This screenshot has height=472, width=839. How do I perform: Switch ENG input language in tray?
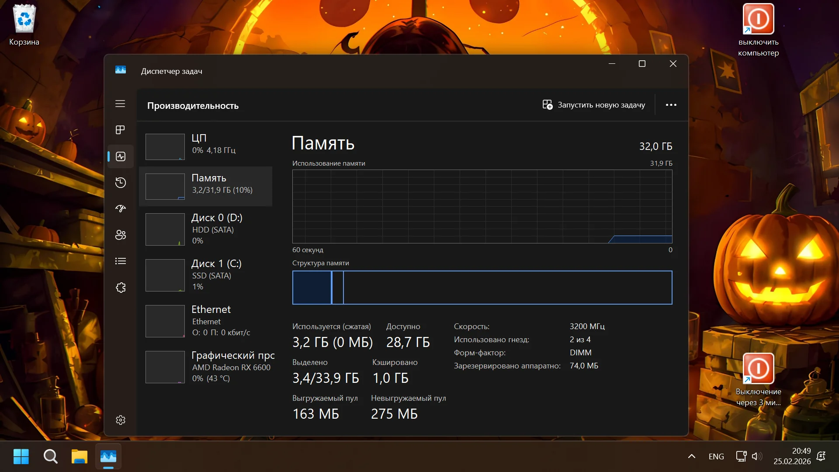(x=716, y=456)
